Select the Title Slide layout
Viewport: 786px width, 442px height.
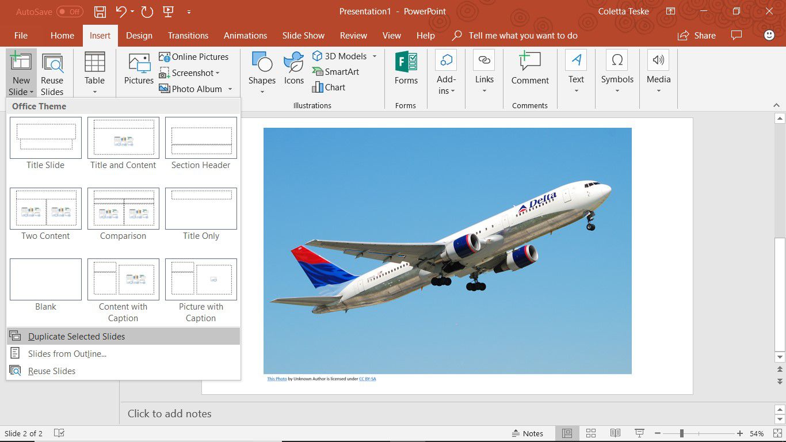[45, 143]
